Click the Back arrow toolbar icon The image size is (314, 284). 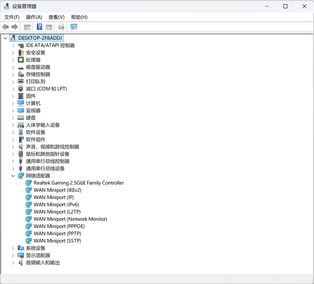pos(6,27)
